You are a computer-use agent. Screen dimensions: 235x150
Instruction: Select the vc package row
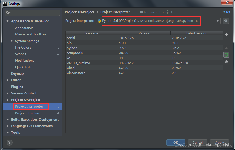pos(144,58)
